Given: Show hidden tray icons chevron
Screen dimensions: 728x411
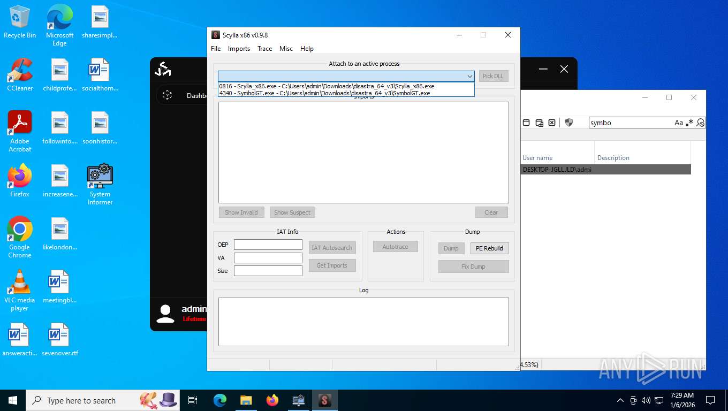Looking at the screenshot, I should [620, 400].
